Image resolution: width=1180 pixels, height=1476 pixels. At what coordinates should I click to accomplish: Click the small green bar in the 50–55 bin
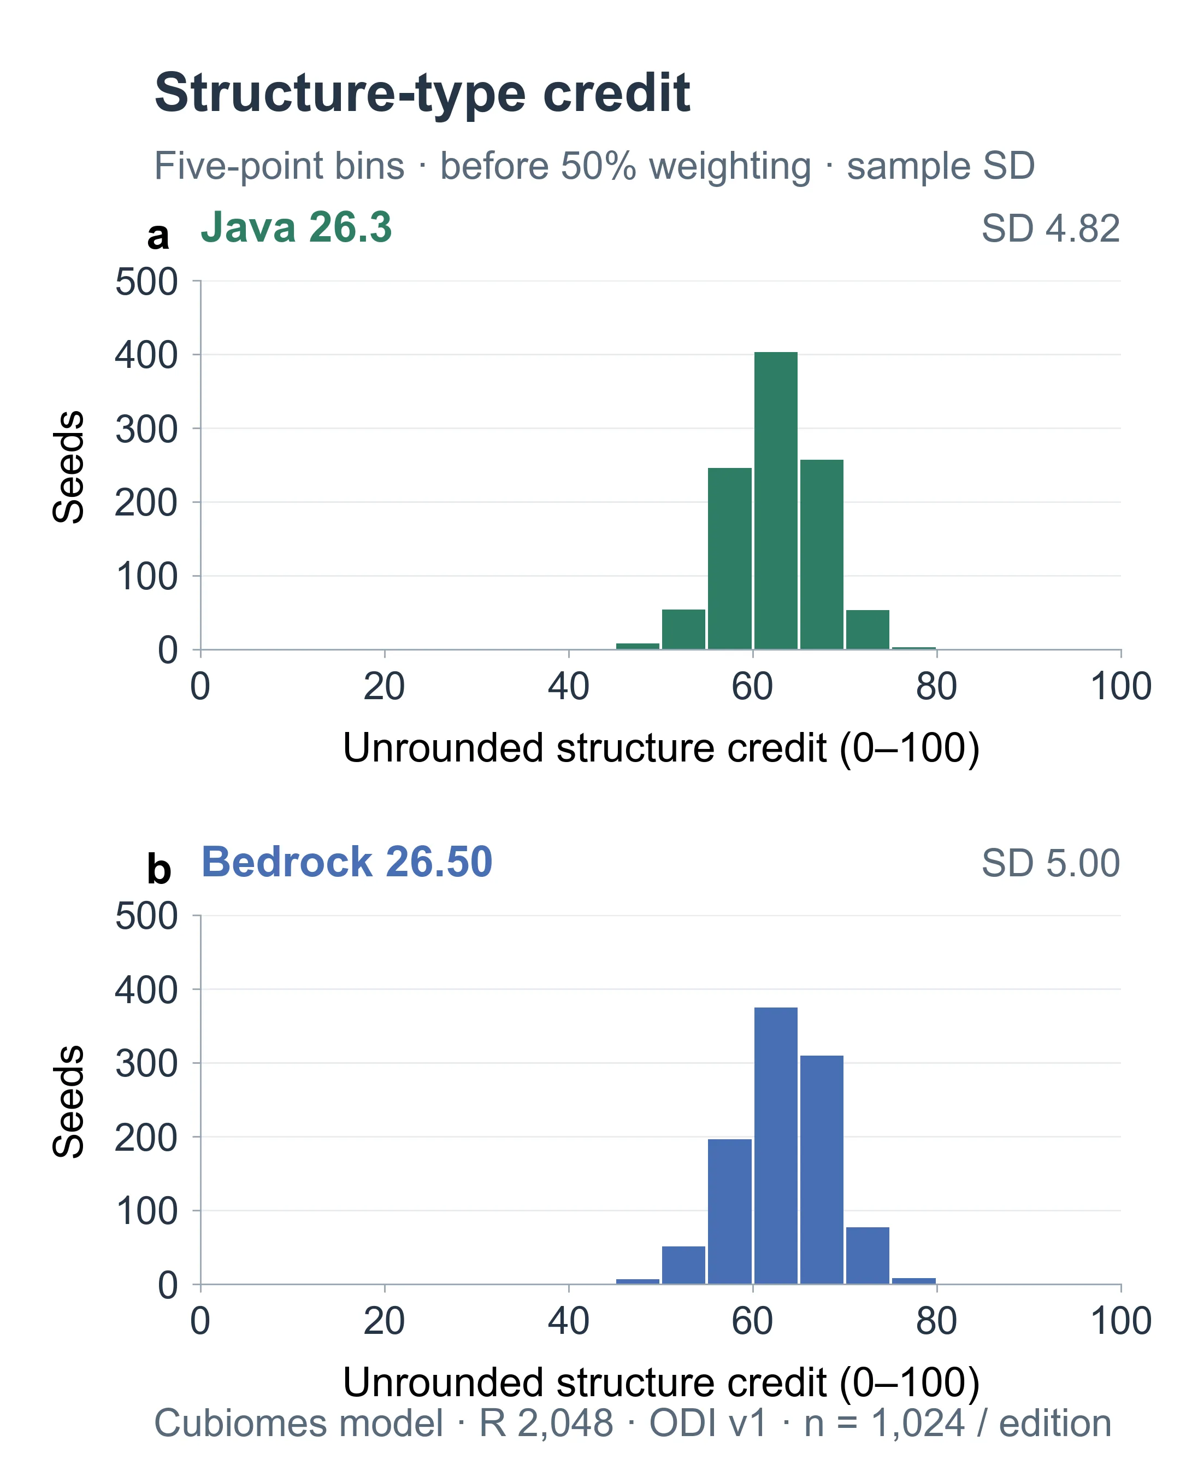click(x=683, y=629)
